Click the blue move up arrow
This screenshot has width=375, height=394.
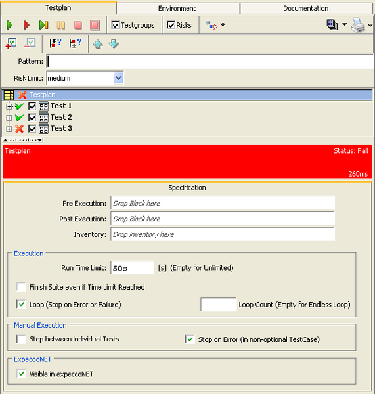click(98, 44)
